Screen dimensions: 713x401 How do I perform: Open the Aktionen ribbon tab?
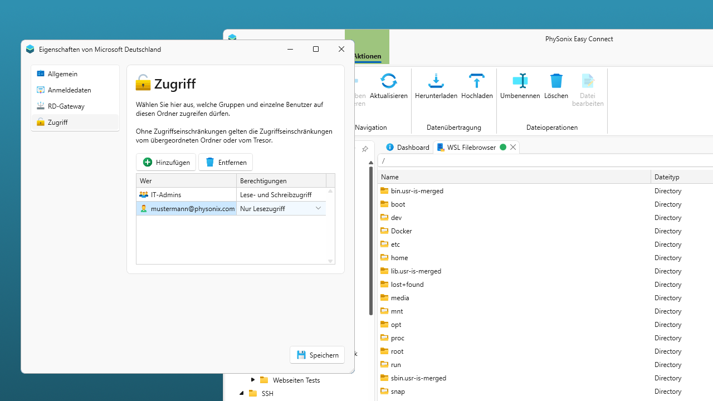point(367,56)
